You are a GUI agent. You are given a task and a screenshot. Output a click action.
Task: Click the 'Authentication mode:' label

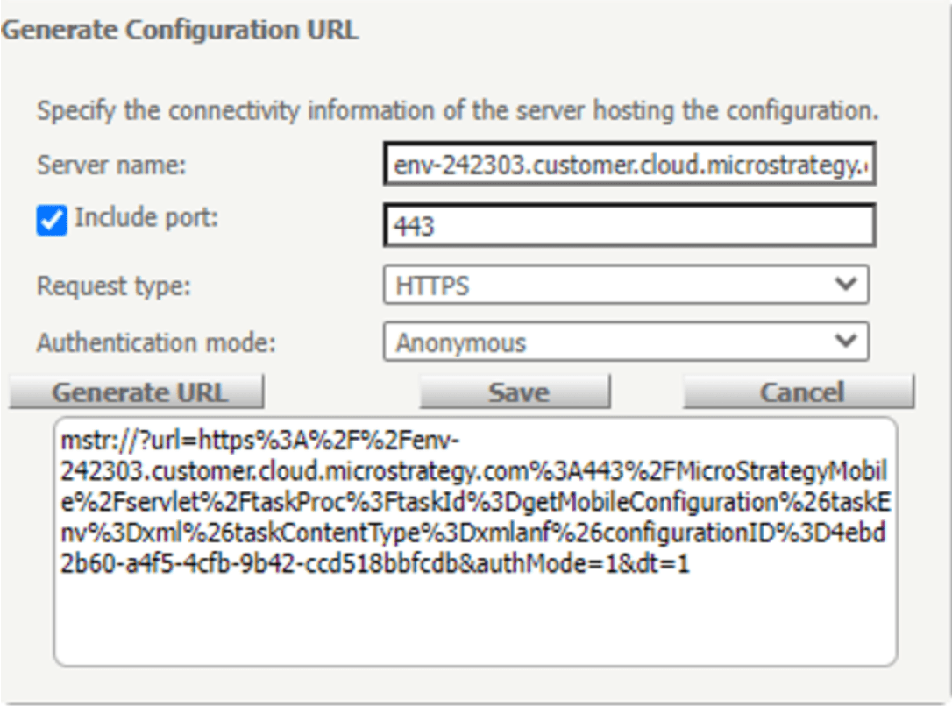[156, 342]
